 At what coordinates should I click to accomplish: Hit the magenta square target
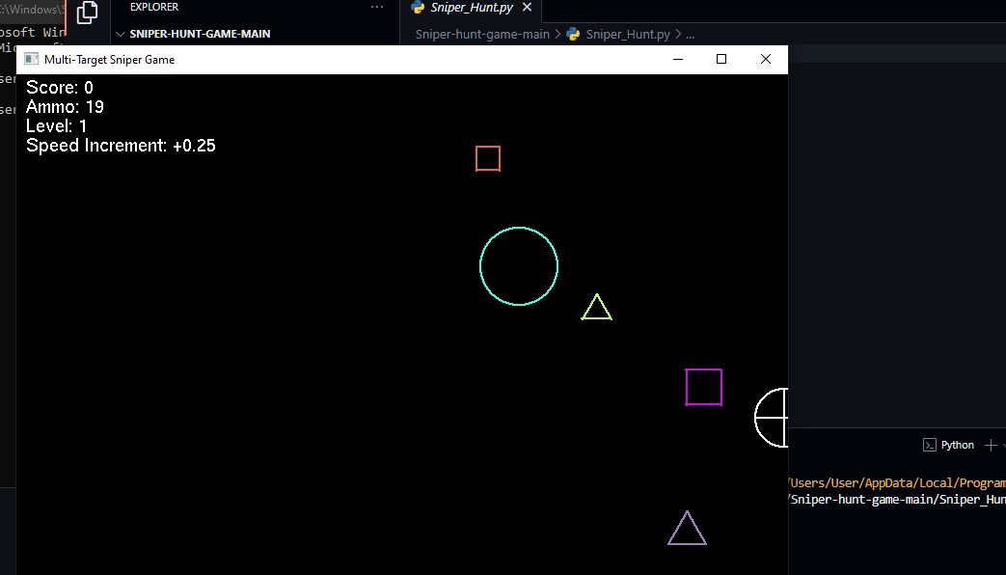[x=704, y=387]
